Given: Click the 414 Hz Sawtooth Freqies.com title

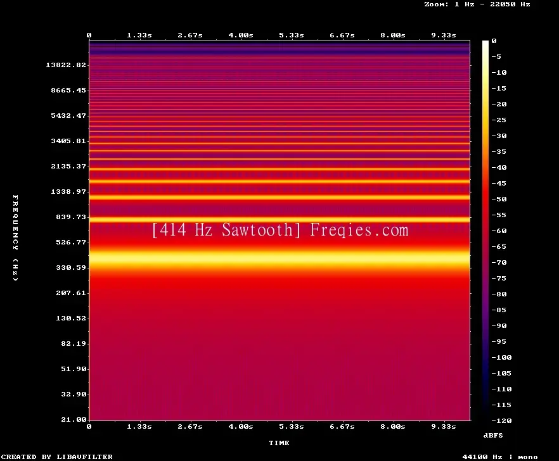Looking at the screenshot, I should 280,230.
